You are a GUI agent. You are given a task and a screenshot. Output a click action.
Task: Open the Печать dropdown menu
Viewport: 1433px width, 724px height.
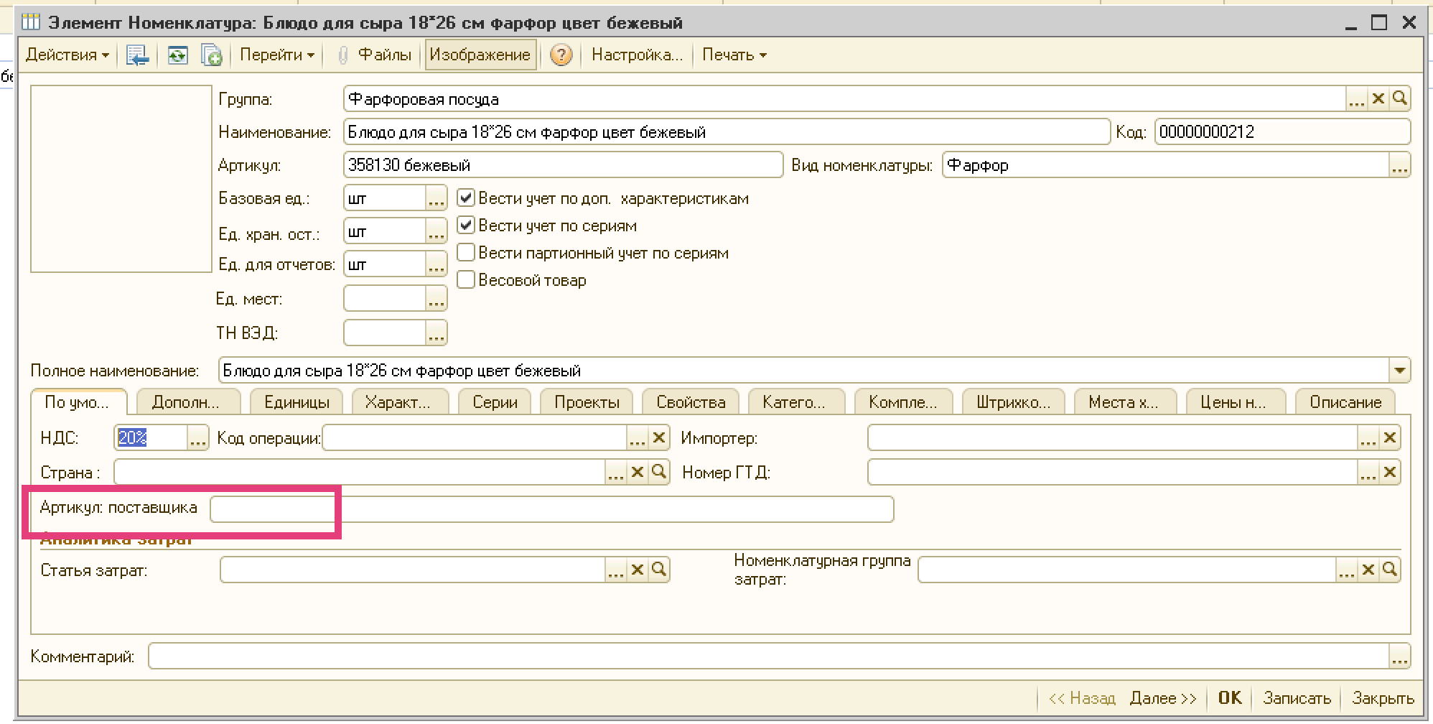734,55
